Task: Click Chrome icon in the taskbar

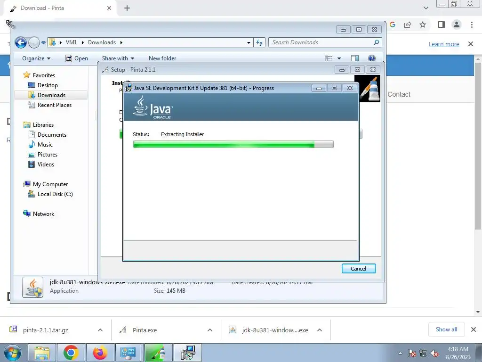Action: coord(71,353)
